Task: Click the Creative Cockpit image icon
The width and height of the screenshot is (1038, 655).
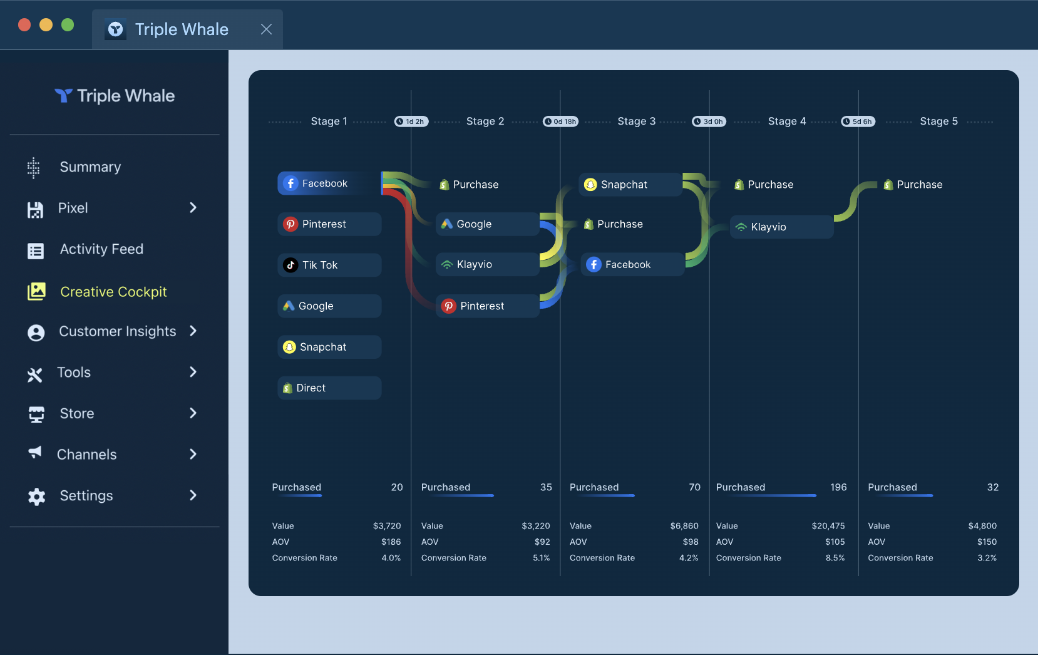Action: coord(36,292)
